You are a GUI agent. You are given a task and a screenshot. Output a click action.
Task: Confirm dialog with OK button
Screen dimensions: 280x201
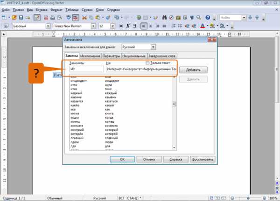pyautogui.click(x=122, y=159)
